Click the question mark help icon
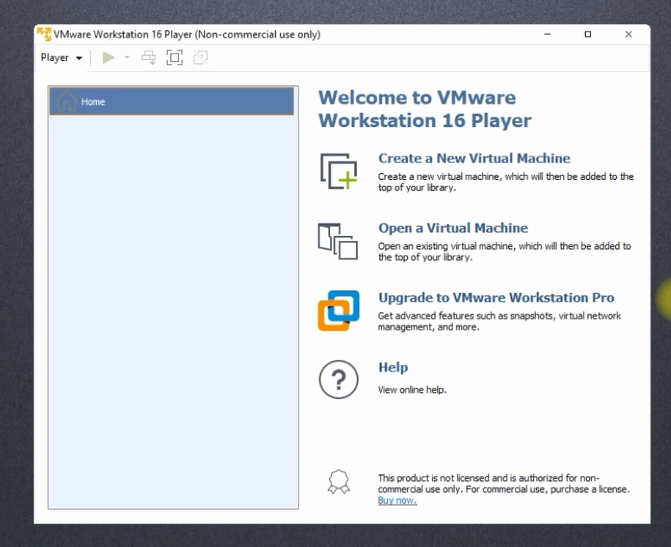Image resolution: width=671 pixels, height=547 pixels. [339, 380]
